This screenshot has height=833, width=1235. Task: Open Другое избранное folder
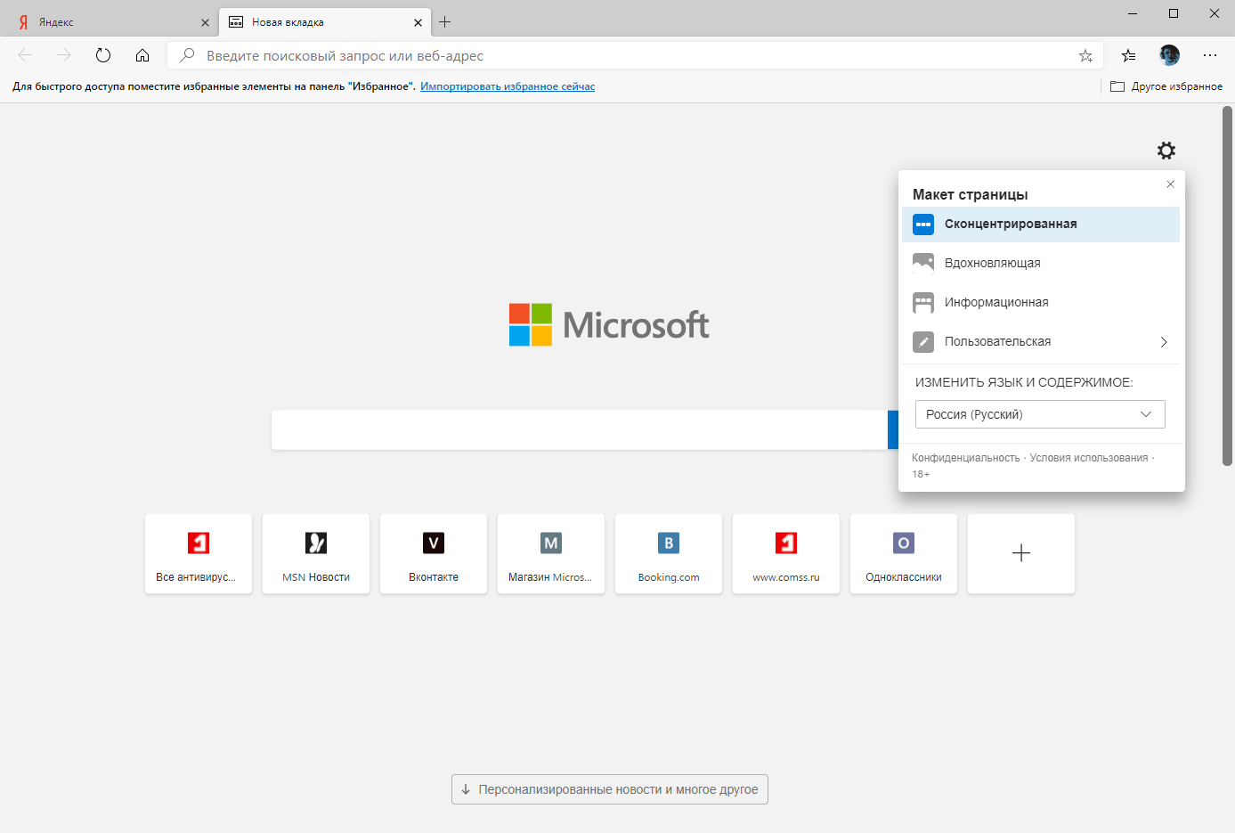tap(1166, 86)
